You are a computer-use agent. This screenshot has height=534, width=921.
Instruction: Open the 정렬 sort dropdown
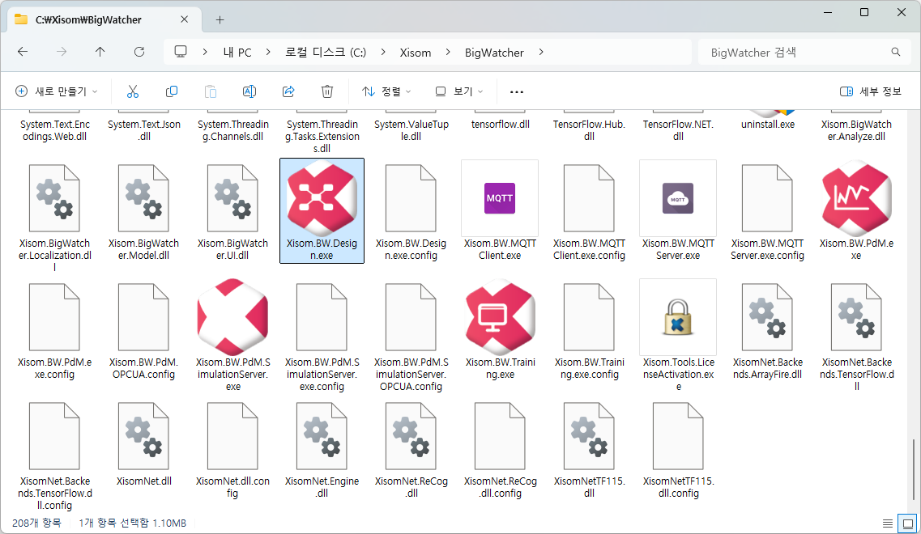(387, 91)
